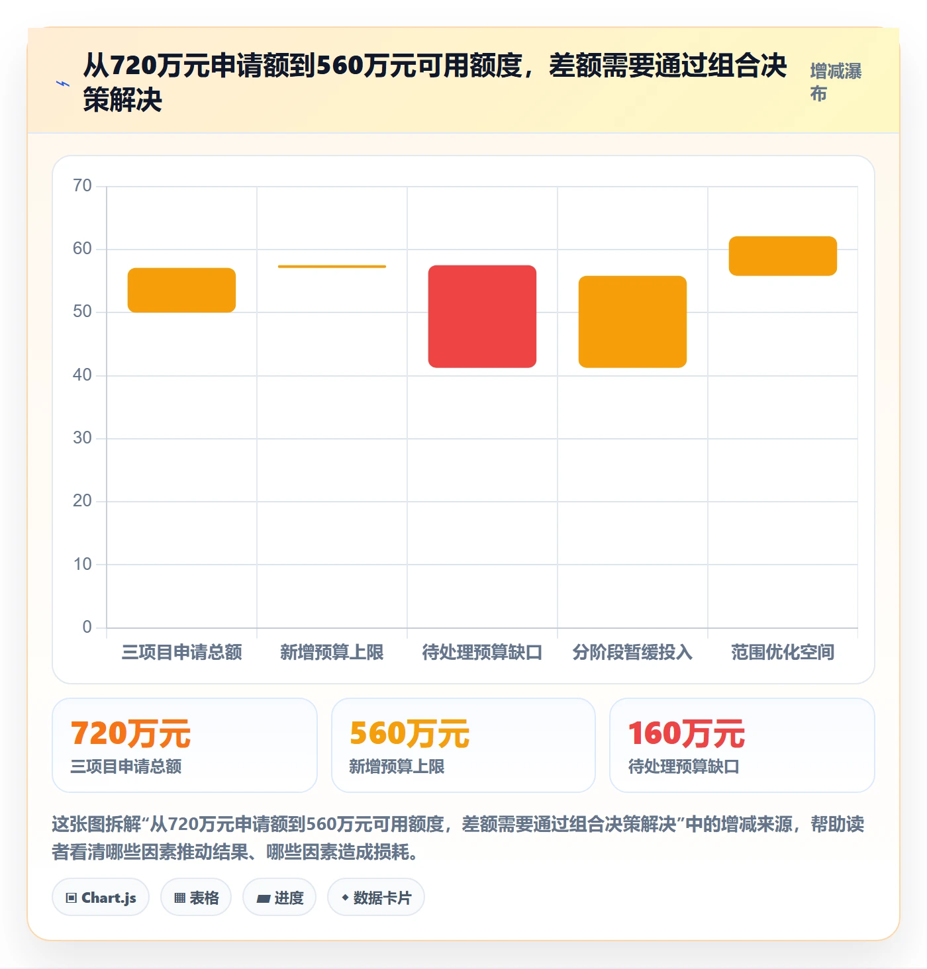927x969 pixels.
Task: Click the y-axis value 60
Action: pyautogui.click(x=82, y=249)
